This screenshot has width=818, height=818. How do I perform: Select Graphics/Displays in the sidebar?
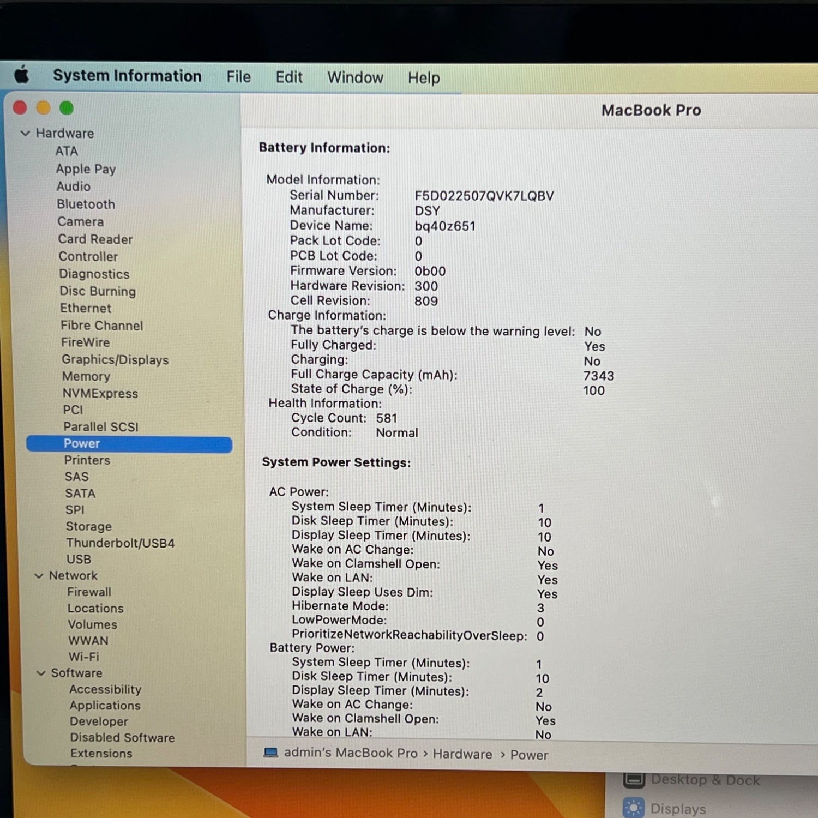click(115, 360)
